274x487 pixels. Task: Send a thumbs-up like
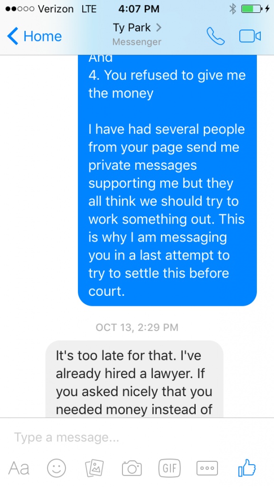click(x=247, y=468)
